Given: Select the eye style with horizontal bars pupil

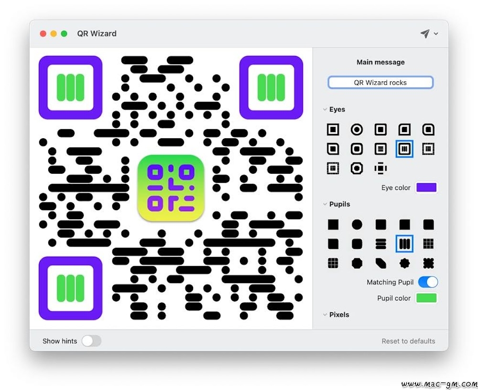Looking at the screenshot, I should [380, 149].
